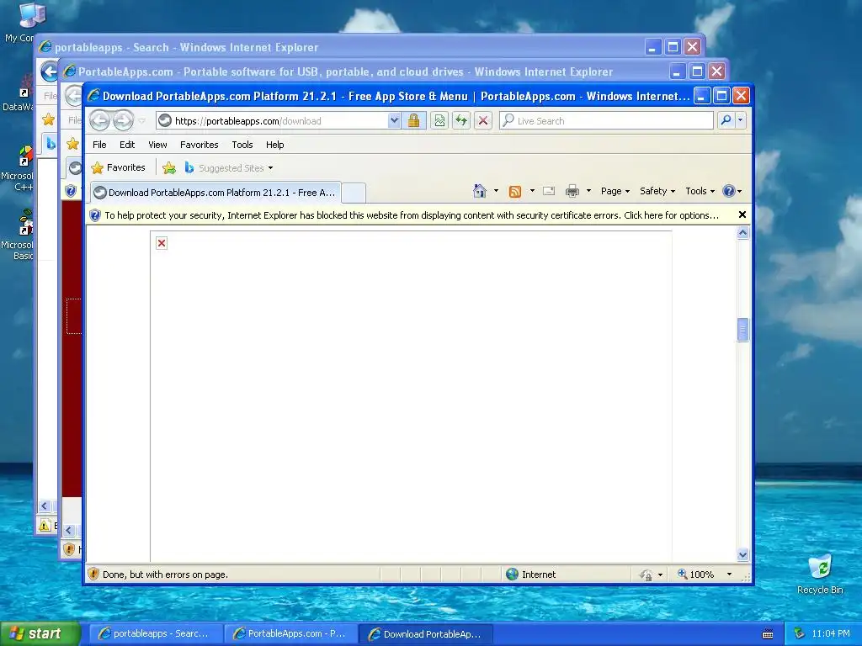Screen dimensions: 862x646
Task: Expand the Feeds dropdown arrow
Action: pos(532,191)
